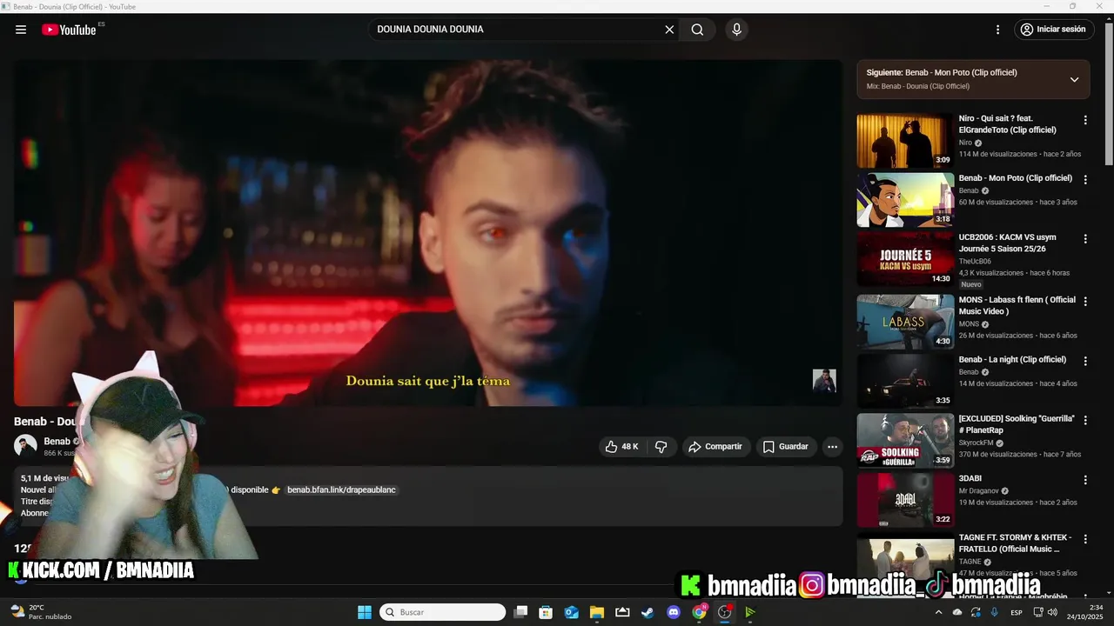Click the taskbar Buscar search box

click(x=443, y=612)
